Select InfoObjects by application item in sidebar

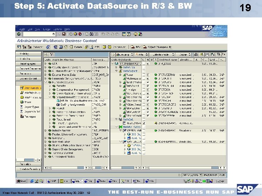pos(31,93)
